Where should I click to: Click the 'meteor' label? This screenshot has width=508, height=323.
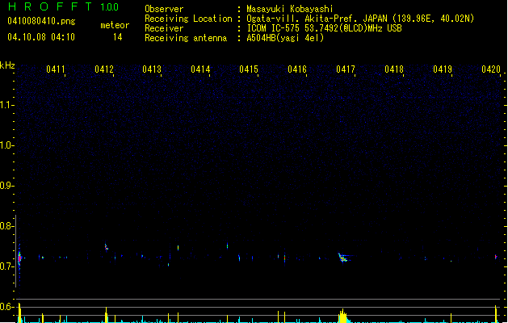115,25
